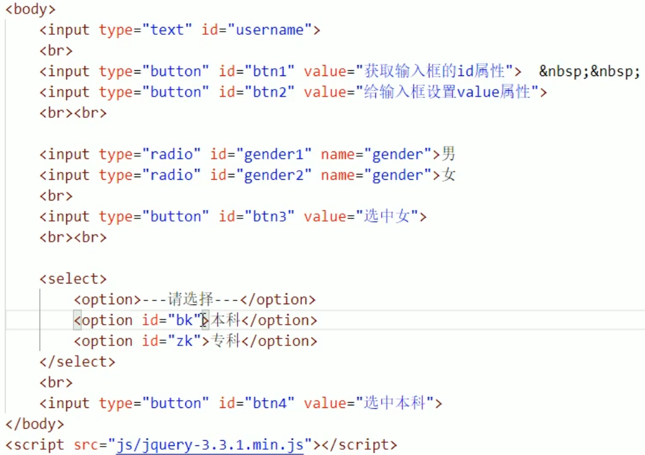Click the 专科 option text
The image size is (645, 455).
coord(225,341)
